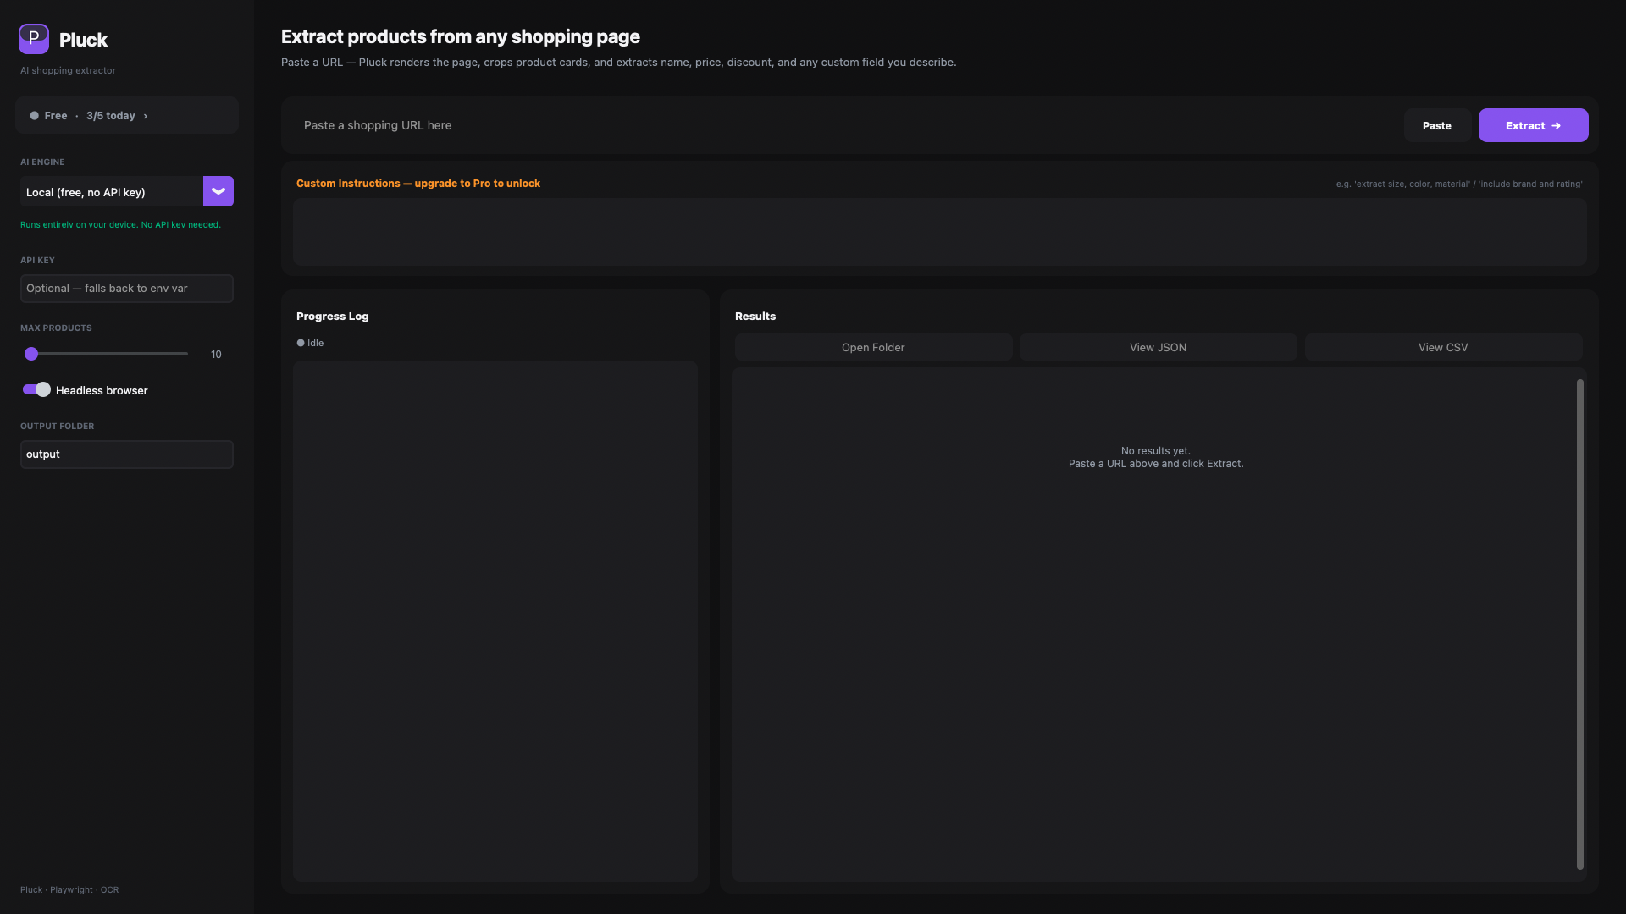Start extraction with Extract button

(1533, 125)
